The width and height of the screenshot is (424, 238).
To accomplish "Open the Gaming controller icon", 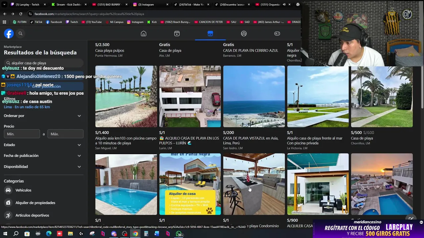I will (277, 33).
